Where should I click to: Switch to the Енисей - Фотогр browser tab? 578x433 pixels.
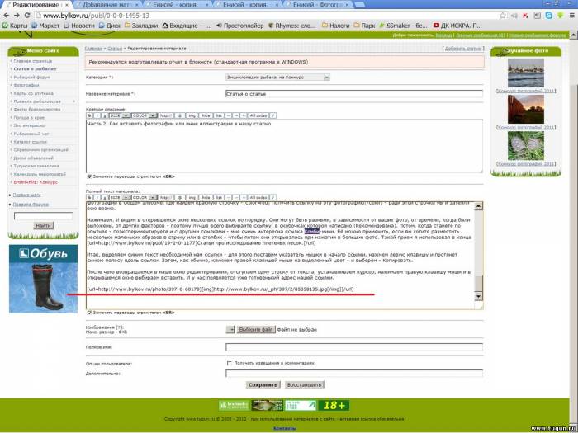click(x=318, y=5)
